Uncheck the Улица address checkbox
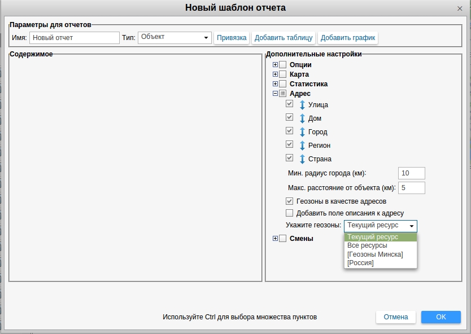 (x=290, y=104)
